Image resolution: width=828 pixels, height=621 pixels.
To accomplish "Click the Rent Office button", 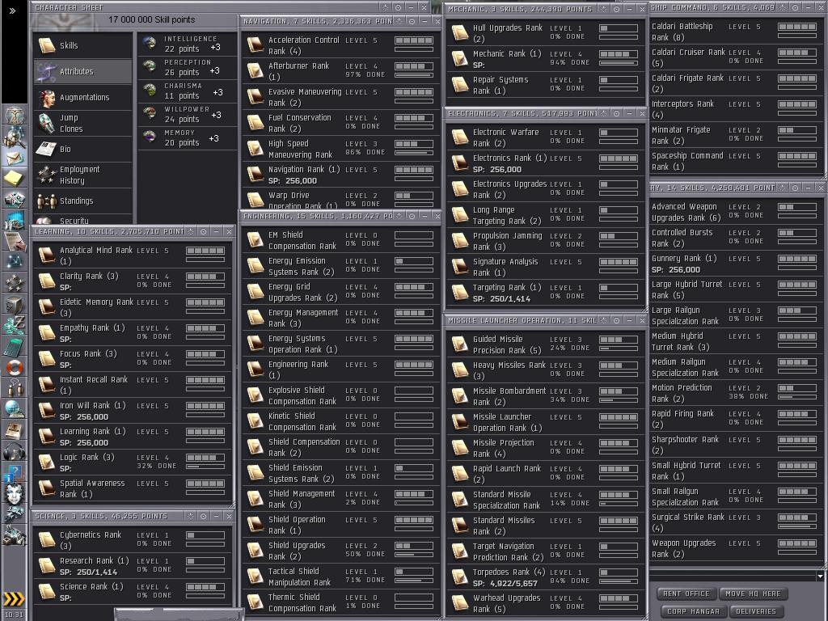I will 686,594.
